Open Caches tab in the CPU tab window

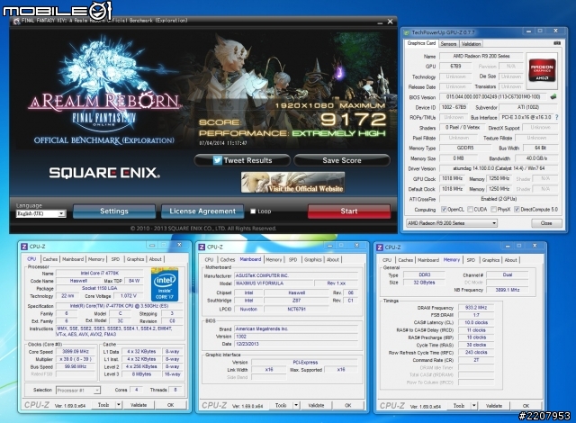50,259
